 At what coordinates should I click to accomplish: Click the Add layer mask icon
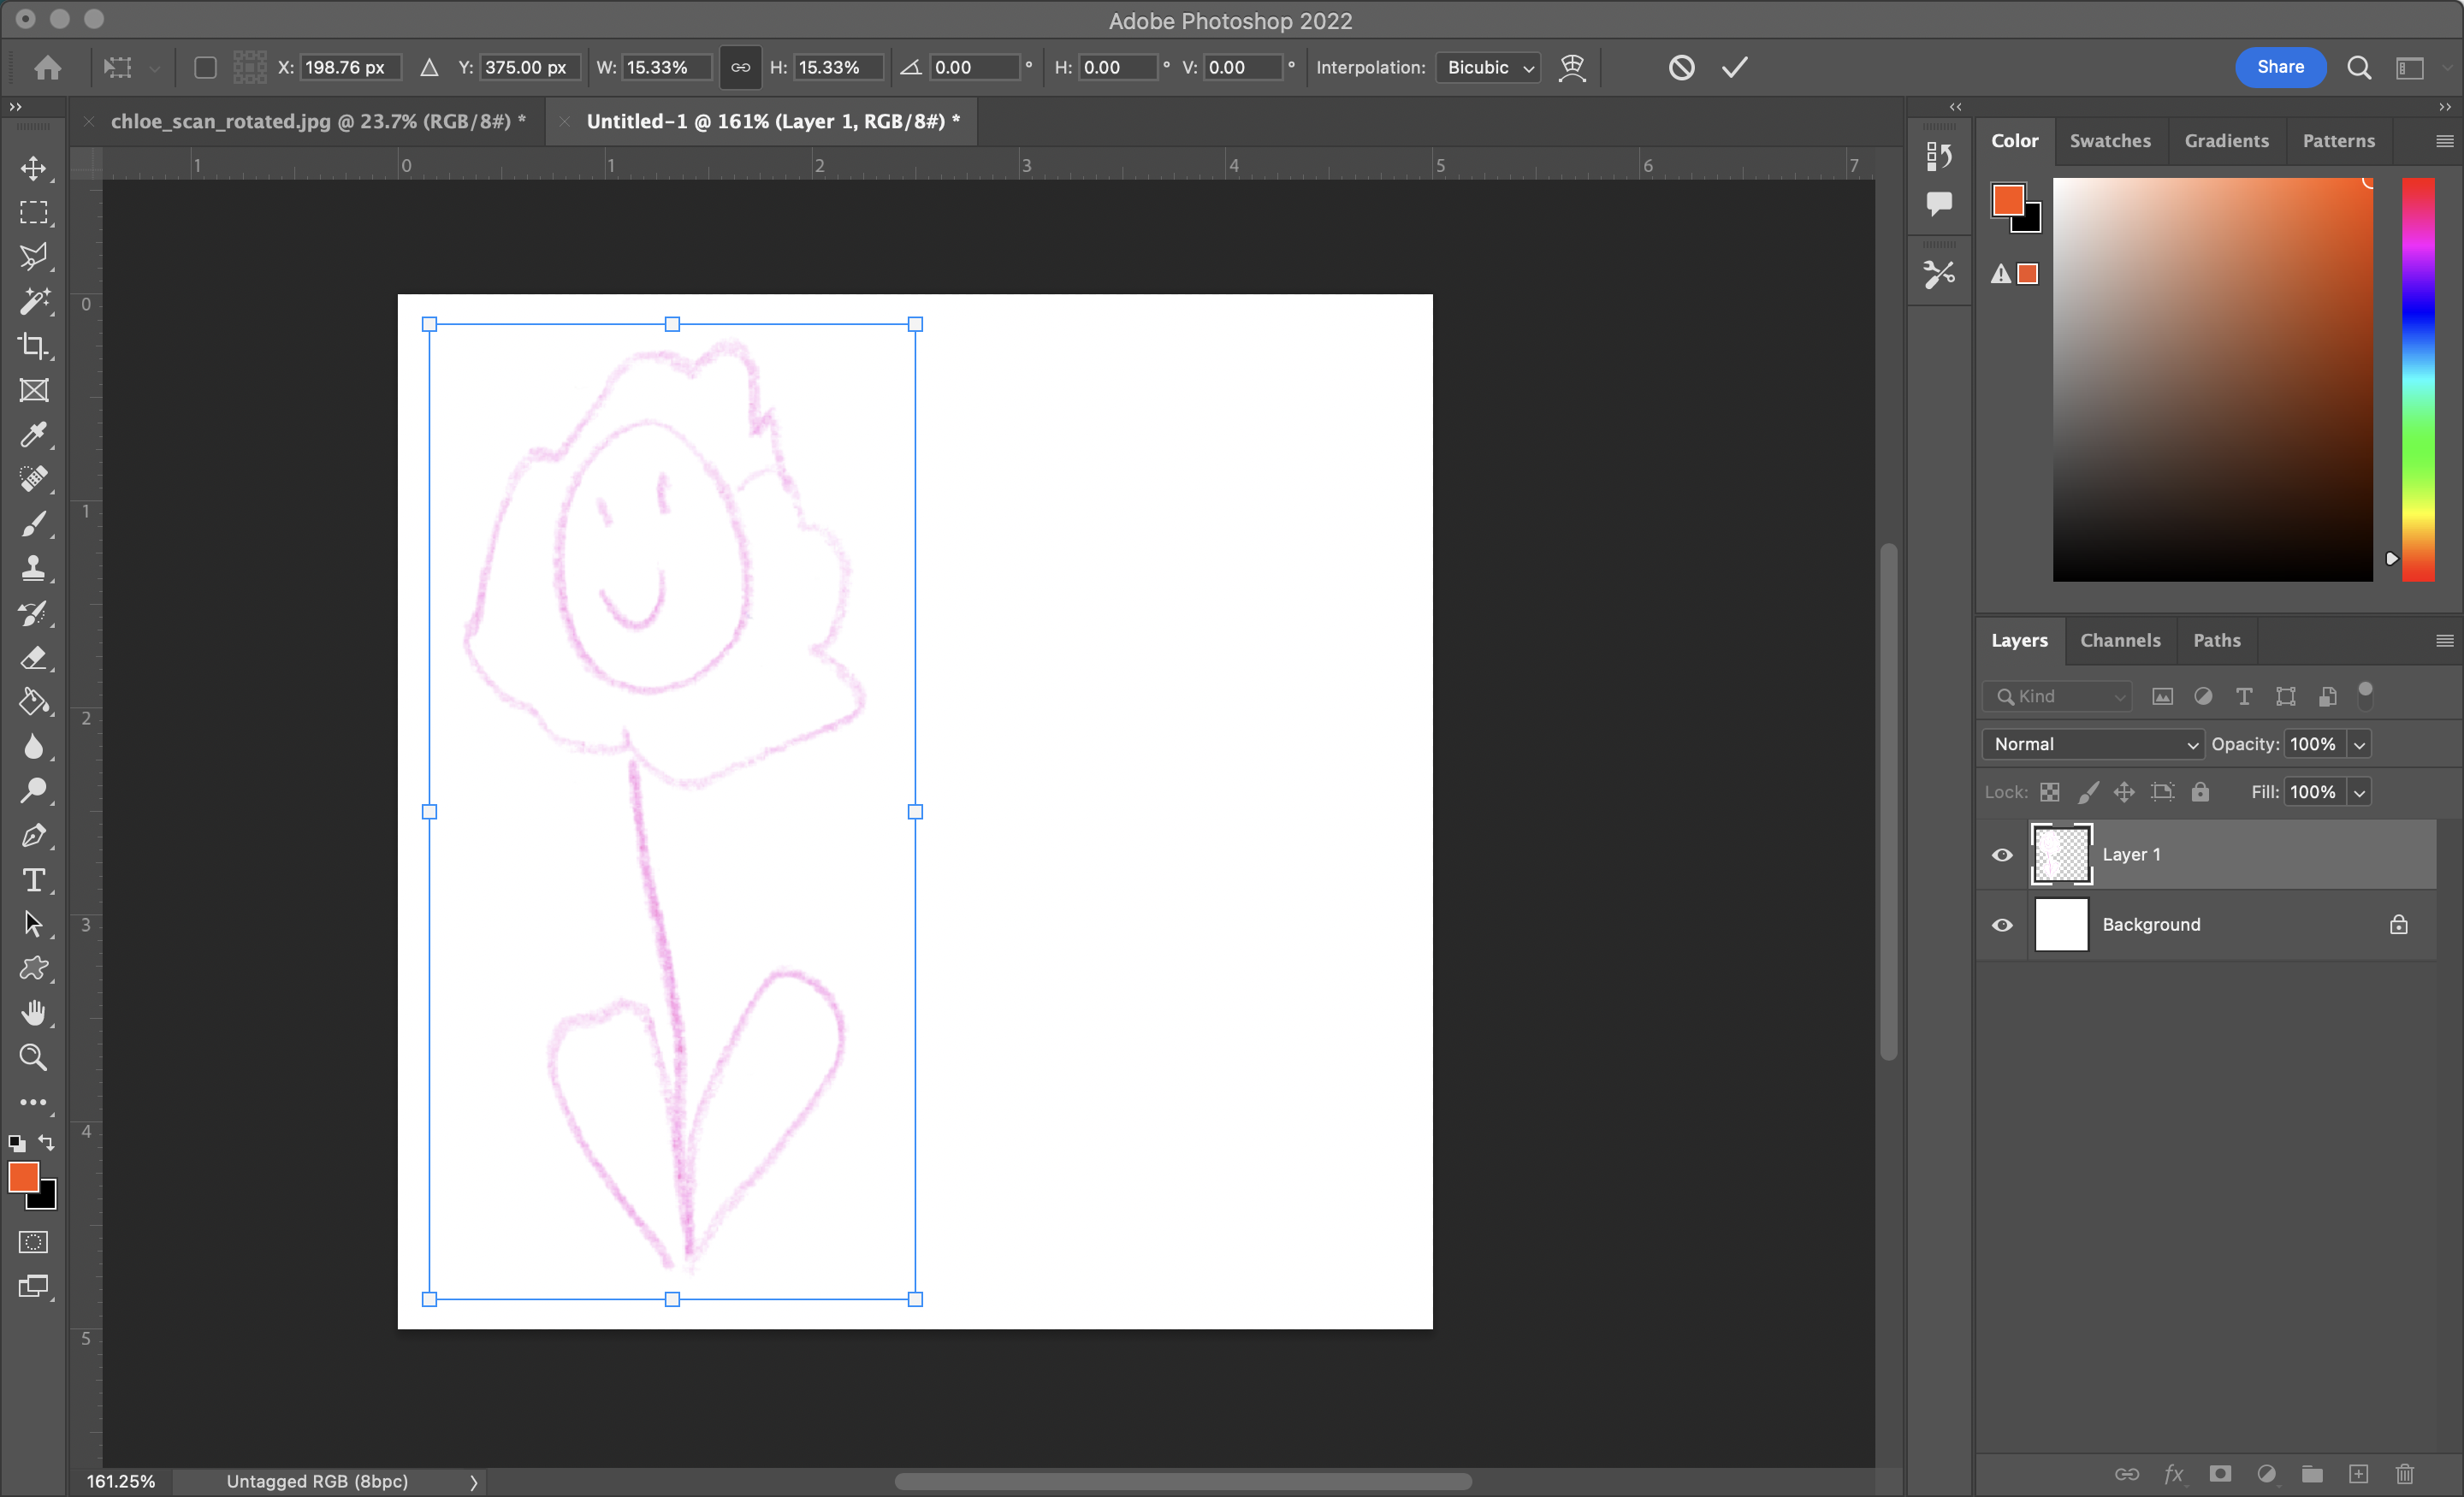point(2219,1474)
